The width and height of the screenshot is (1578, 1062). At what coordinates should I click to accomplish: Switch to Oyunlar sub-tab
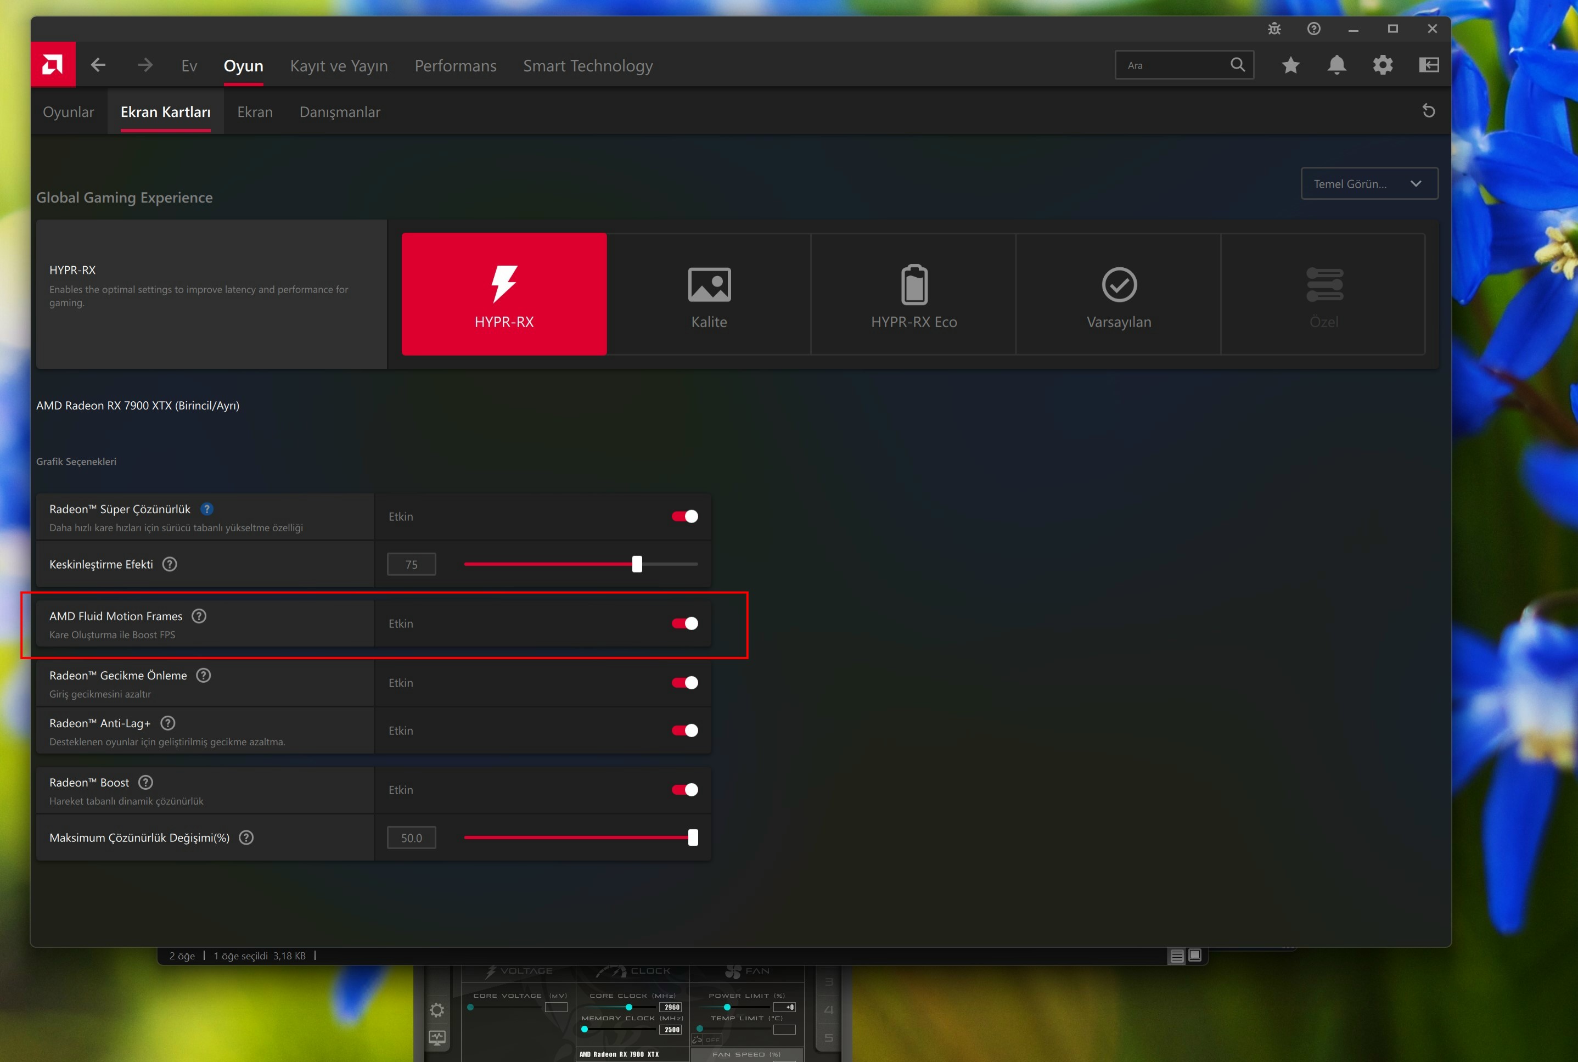(69, 112)
